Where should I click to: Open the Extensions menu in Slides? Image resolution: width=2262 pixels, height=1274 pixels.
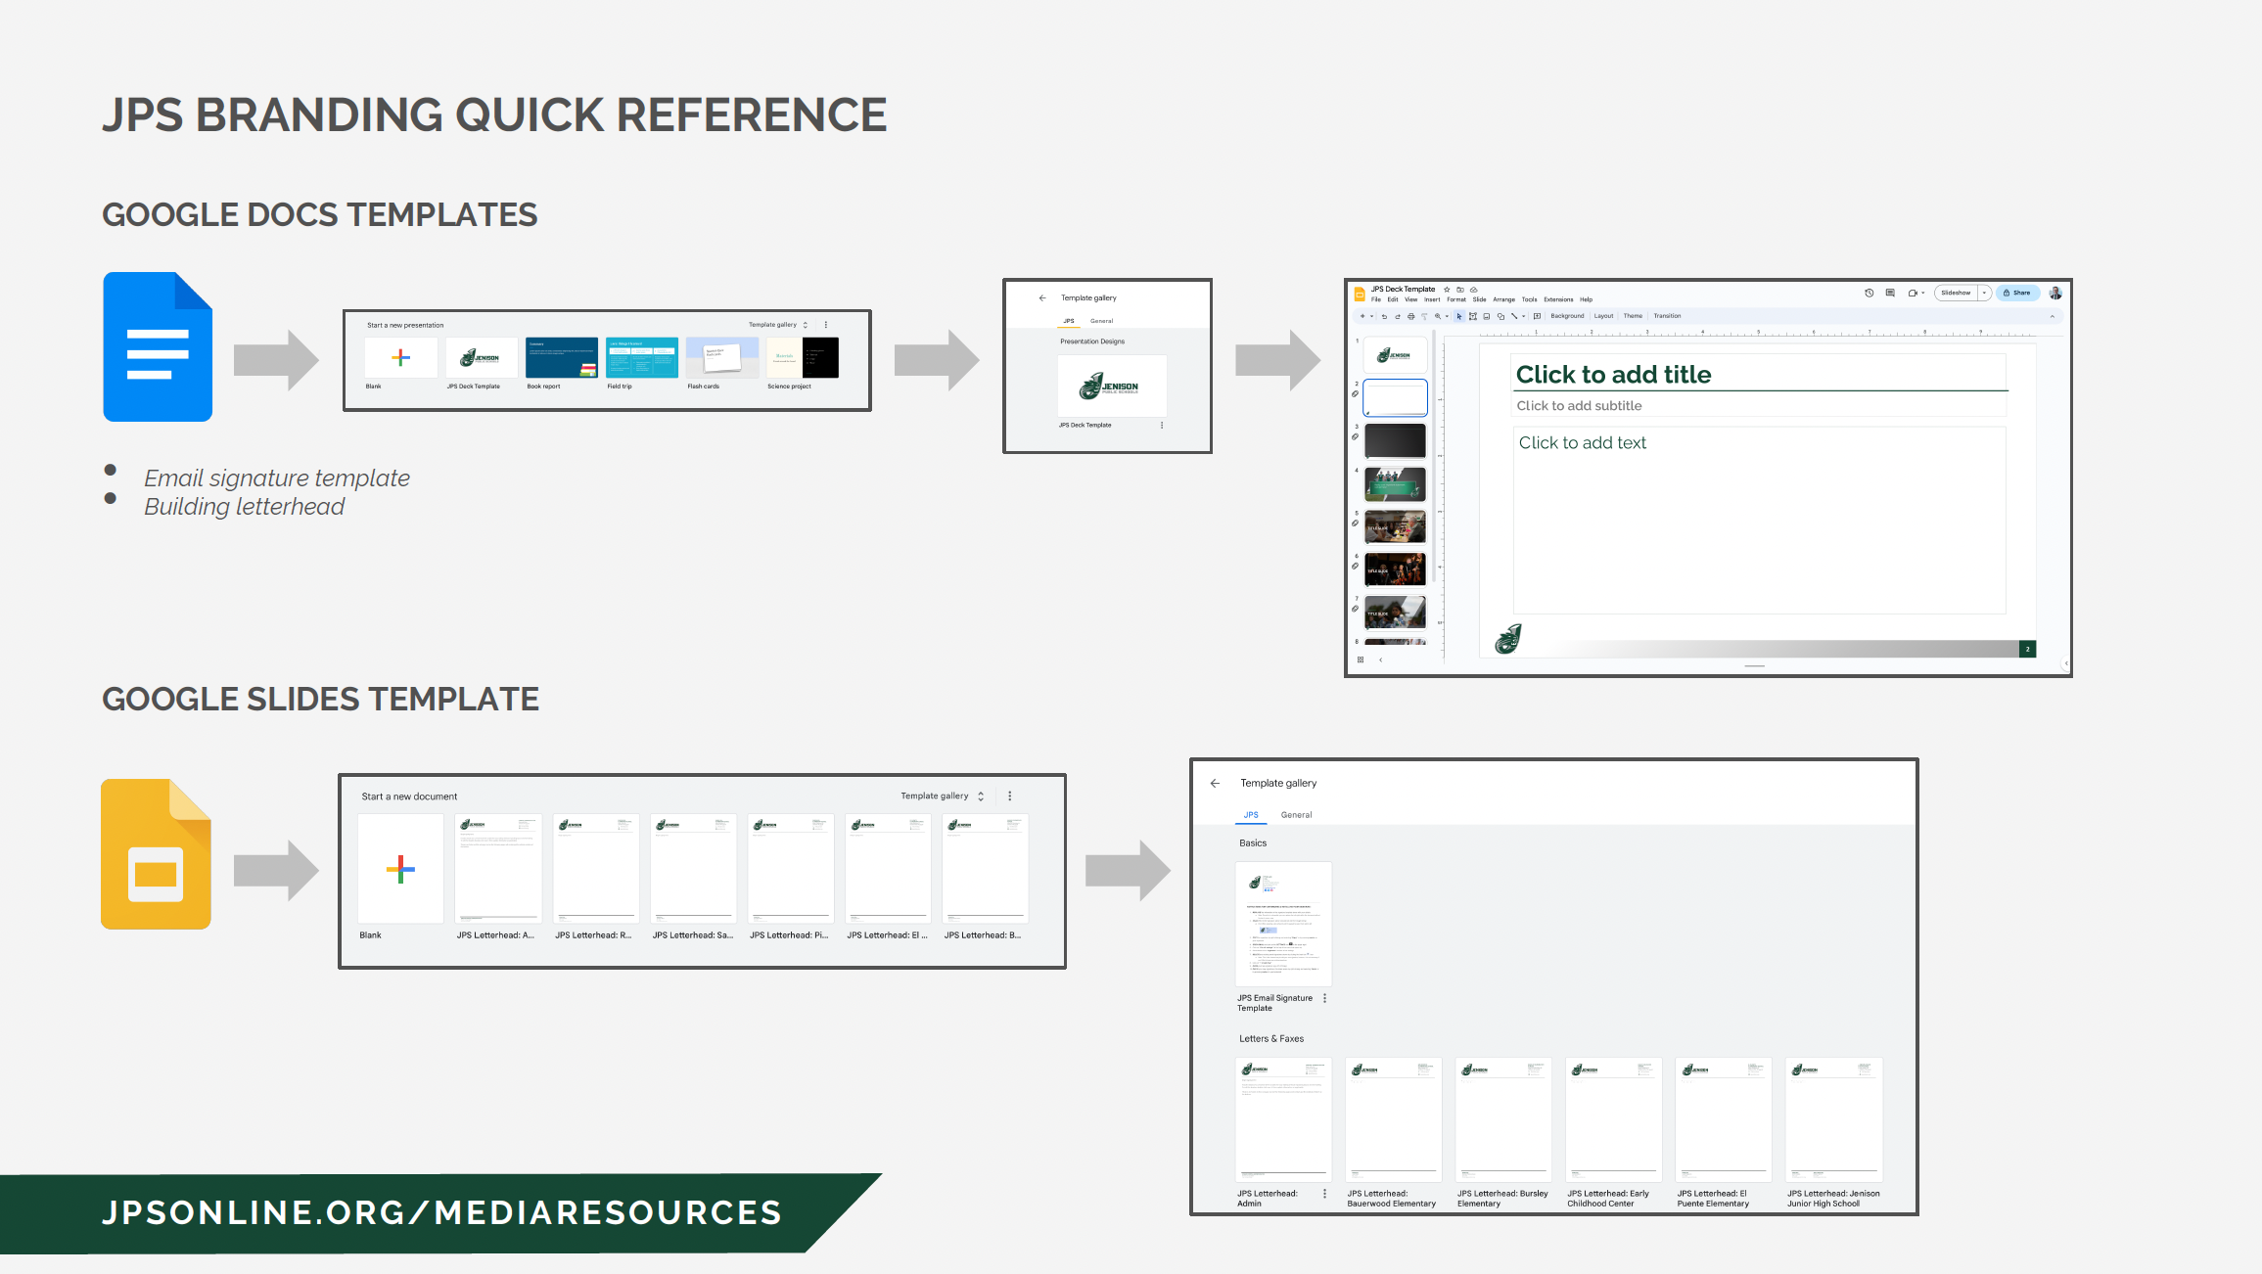[x=1558, y=299]
